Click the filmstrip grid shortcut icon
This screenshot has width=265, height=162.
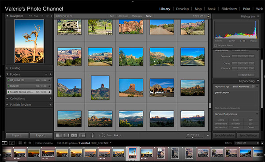tap(20, 143)
